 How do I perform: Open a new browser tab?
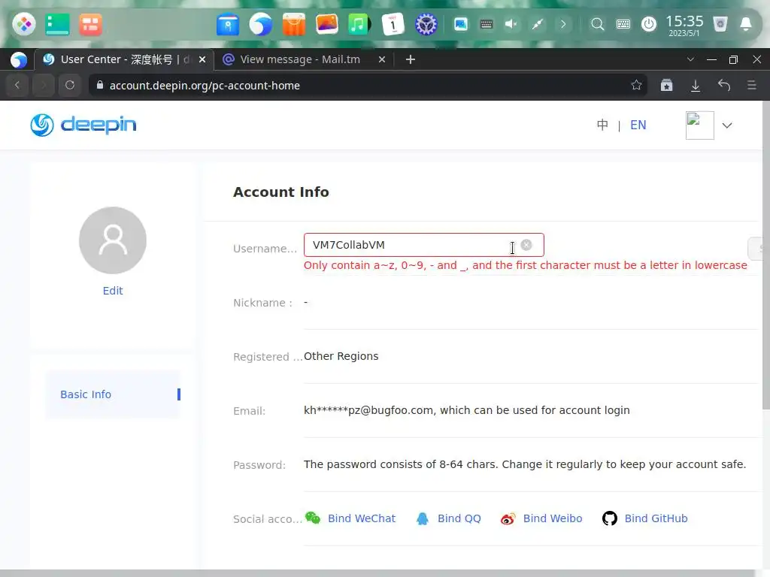pos(411,59)
